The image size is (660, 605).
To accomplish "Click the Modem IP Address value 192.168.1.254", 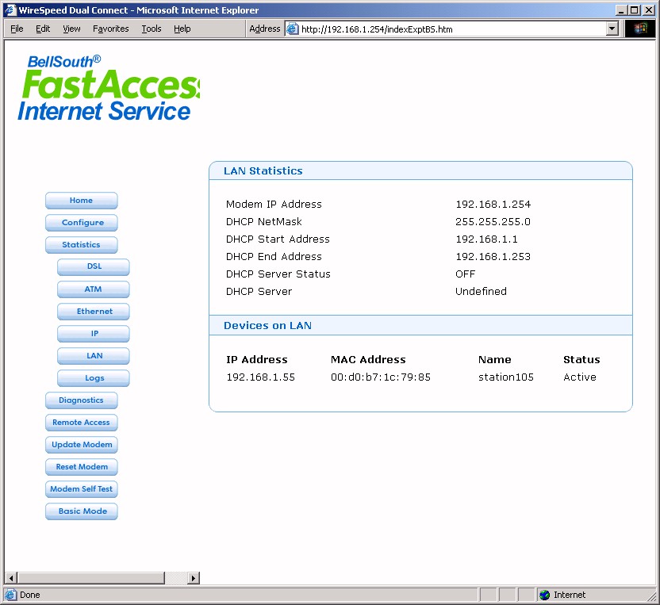I will (493, 205).
